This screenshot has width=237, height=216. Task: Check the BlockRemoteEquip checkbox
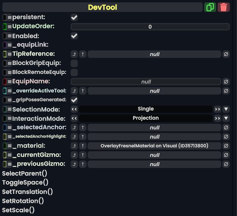point(74,72)
